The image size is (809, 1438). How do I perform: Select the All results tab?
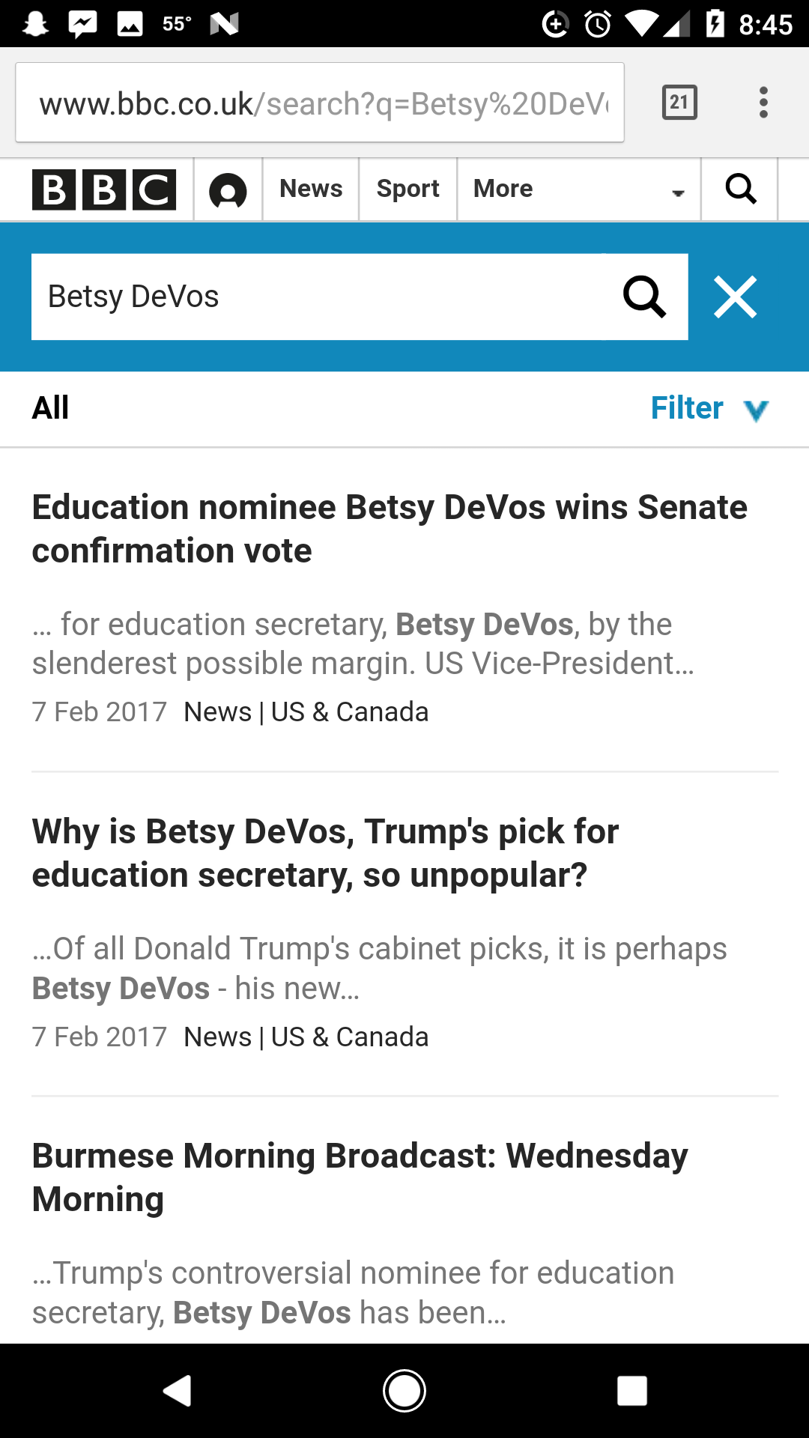click(x=51, y=409)
